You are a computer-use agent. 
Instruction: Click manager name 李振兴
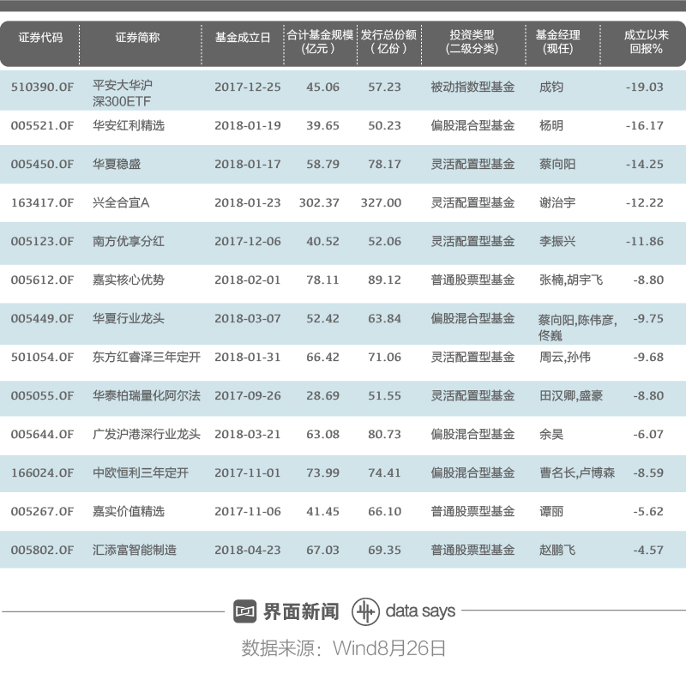(x=557, y=242)
